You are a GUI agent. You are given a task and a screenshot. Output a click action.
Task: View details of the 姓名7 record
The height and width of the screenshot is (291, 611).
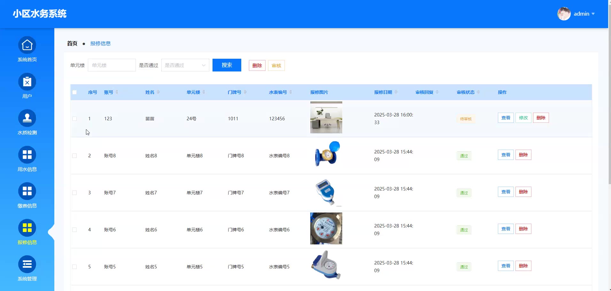tap(506, 192)
